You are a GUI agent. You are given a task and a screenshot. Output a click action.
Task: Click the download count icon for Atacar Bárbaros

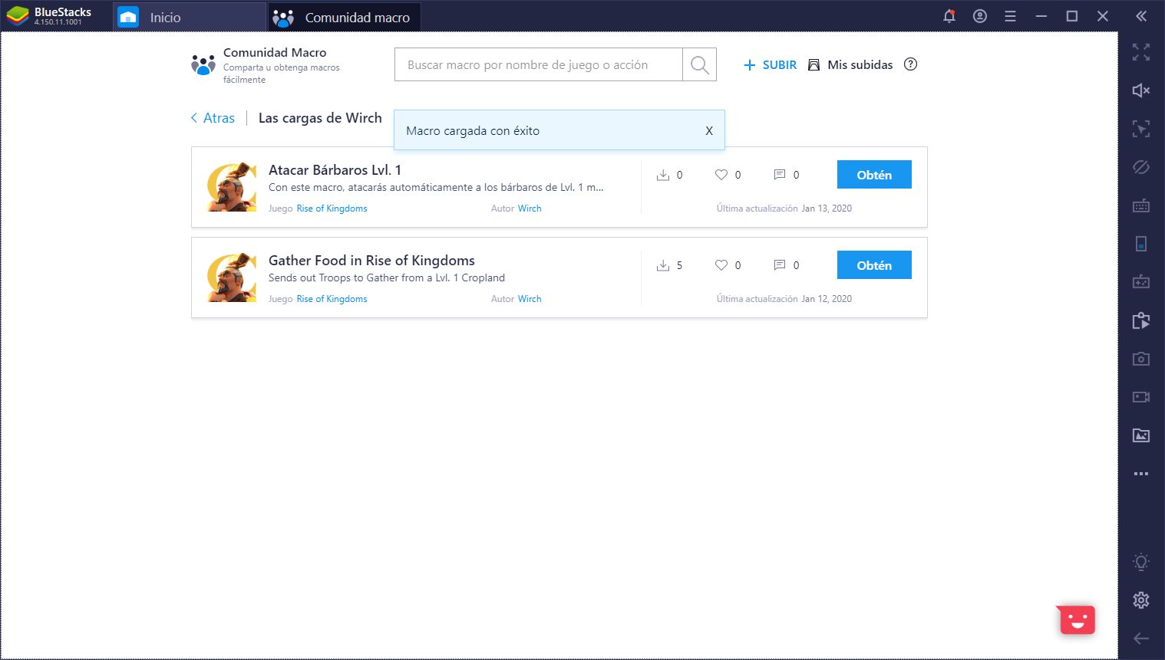point(663,175)
